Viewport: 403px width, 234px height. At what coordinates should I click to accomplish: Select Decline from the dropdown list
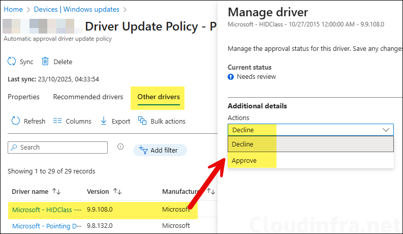tap(243, 144)
